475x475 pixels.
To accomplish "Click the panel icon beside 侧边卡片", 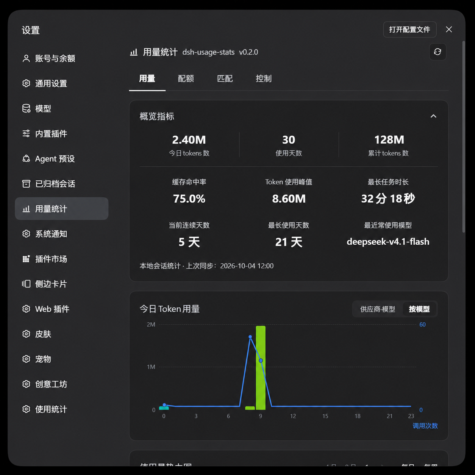I will point(26,284).
